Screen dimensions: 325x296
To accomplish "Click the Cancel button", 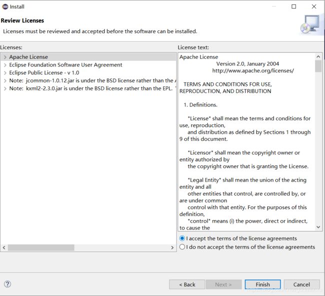I will 301,285.
